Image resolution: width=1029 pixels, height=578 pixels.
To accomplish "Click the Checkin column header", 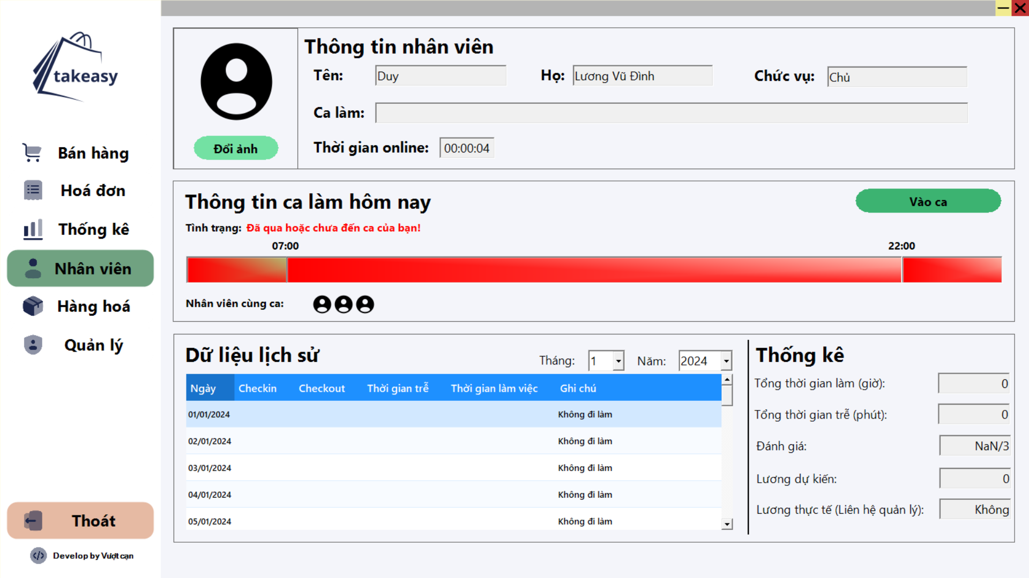I will click(257, 388).
